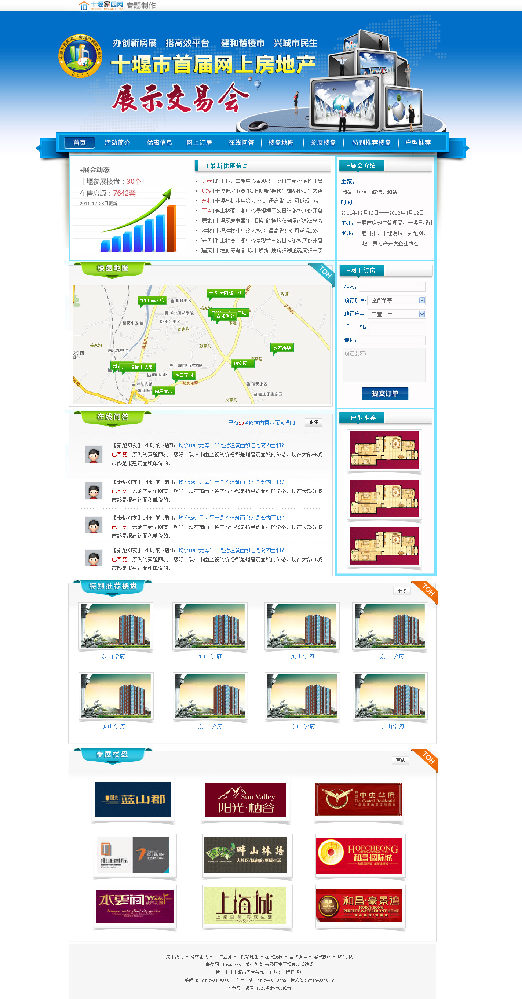This screenshot has width=522, height=999.
Task: Click the 提交订单 button
Action: [x=385, y=393]
